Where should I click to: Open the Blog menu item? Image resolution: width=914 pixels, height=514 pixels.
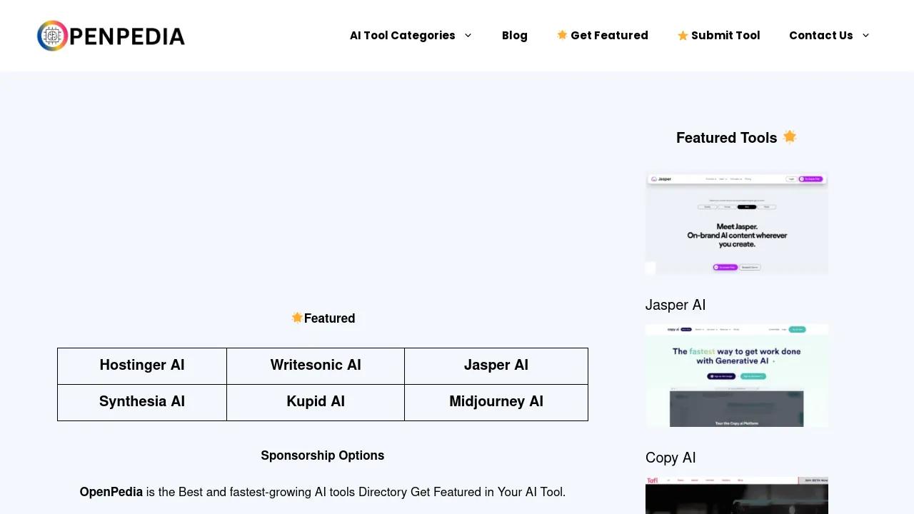[514, 36]
